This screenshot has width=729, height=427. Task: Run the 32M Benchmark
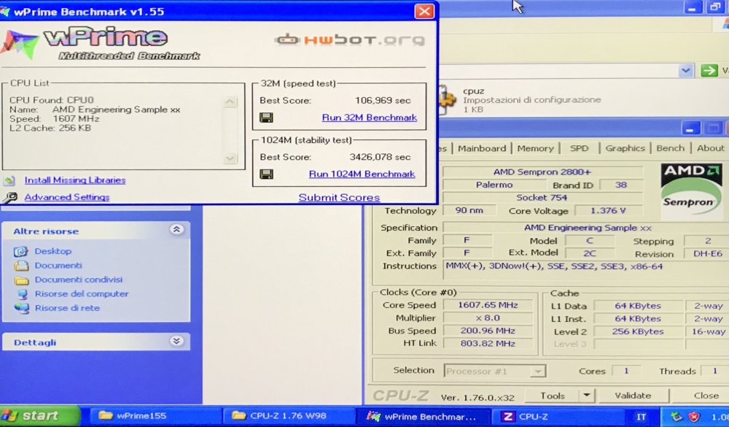369,117
